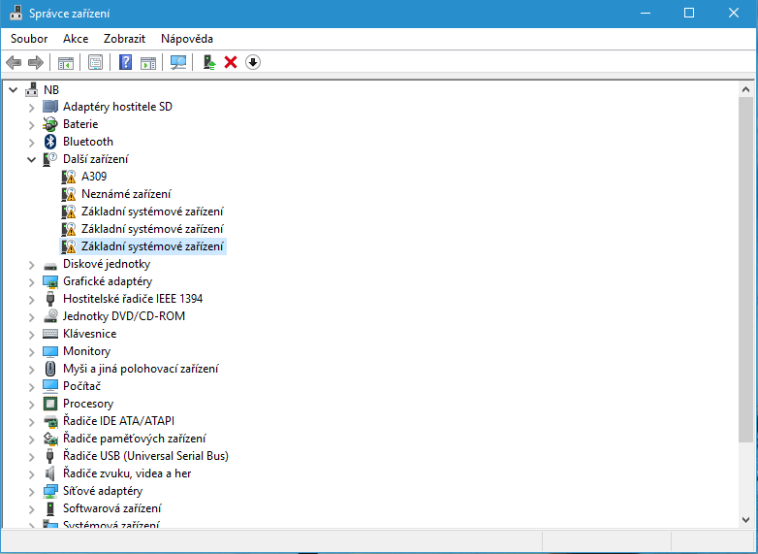Click the Forward arrow toolbar icon
758x554 pixels.
[36, 62]
